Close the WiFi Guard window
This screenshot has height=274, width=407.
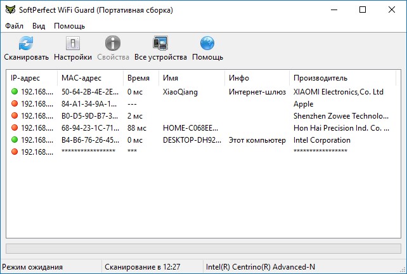pyautogui.click(x=391, y=10)
